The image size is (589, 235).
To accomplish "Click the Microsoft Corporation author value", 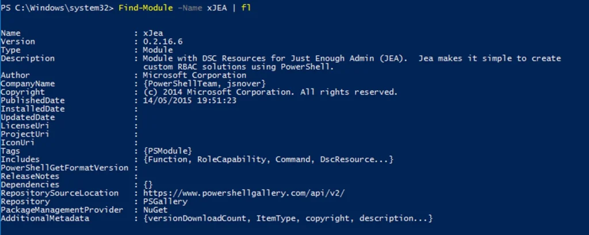I will coord(194,75).
